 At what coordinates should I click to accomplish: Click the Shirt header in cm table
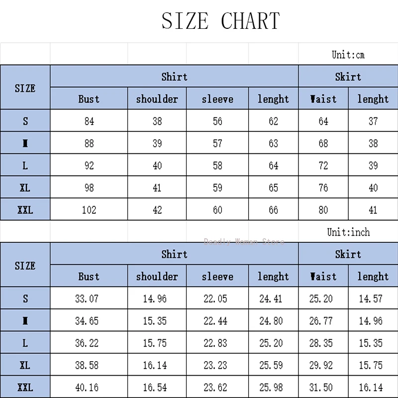[x=175, y=77]
